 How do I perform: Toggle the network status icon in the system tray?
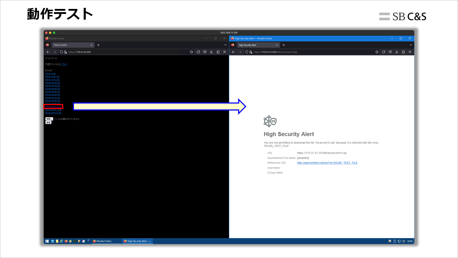coord(399,241)
